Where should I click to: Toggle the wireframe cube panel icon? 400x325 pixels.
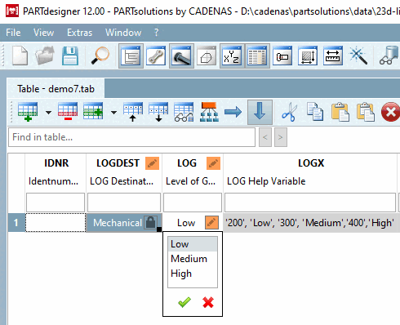point(207,56)
